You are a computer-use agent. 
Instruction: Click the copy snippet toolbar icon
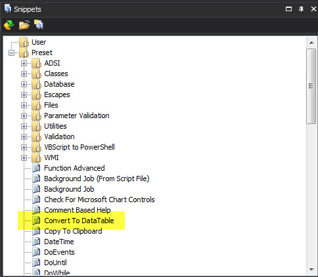click(39, 24)
